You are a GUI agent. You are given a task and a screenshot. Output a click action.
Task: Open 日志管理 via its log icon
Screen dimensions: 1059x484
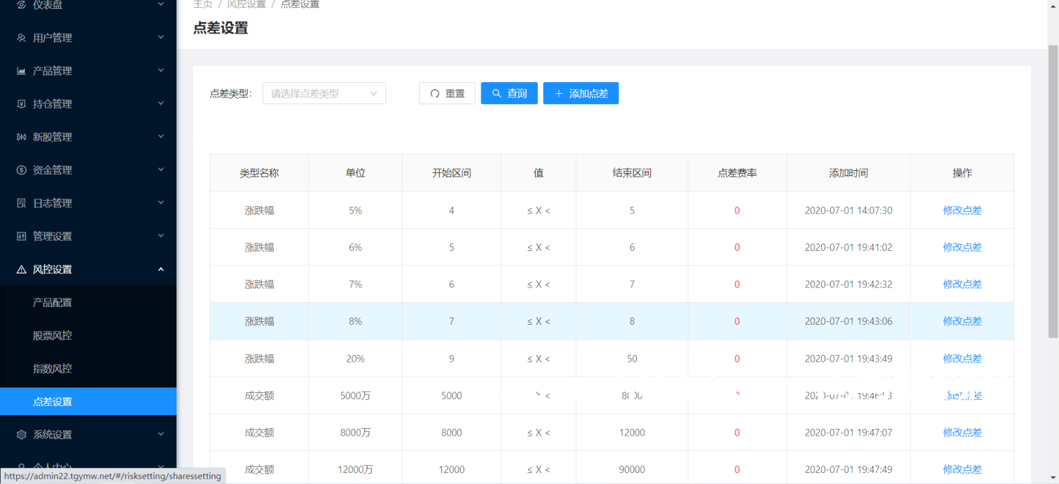point(19,203)
